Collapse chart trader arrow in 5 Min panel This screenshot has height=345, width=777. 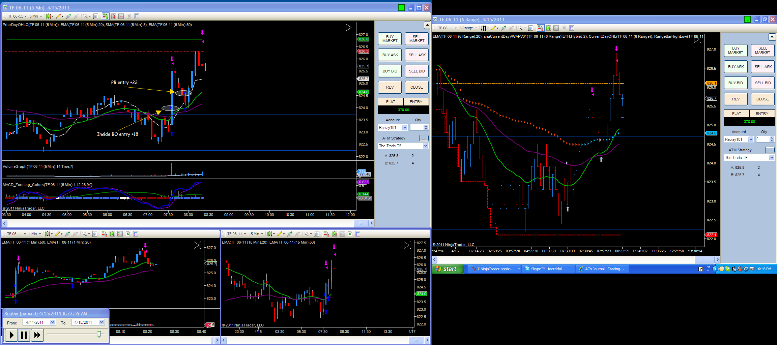click(427, 25)
